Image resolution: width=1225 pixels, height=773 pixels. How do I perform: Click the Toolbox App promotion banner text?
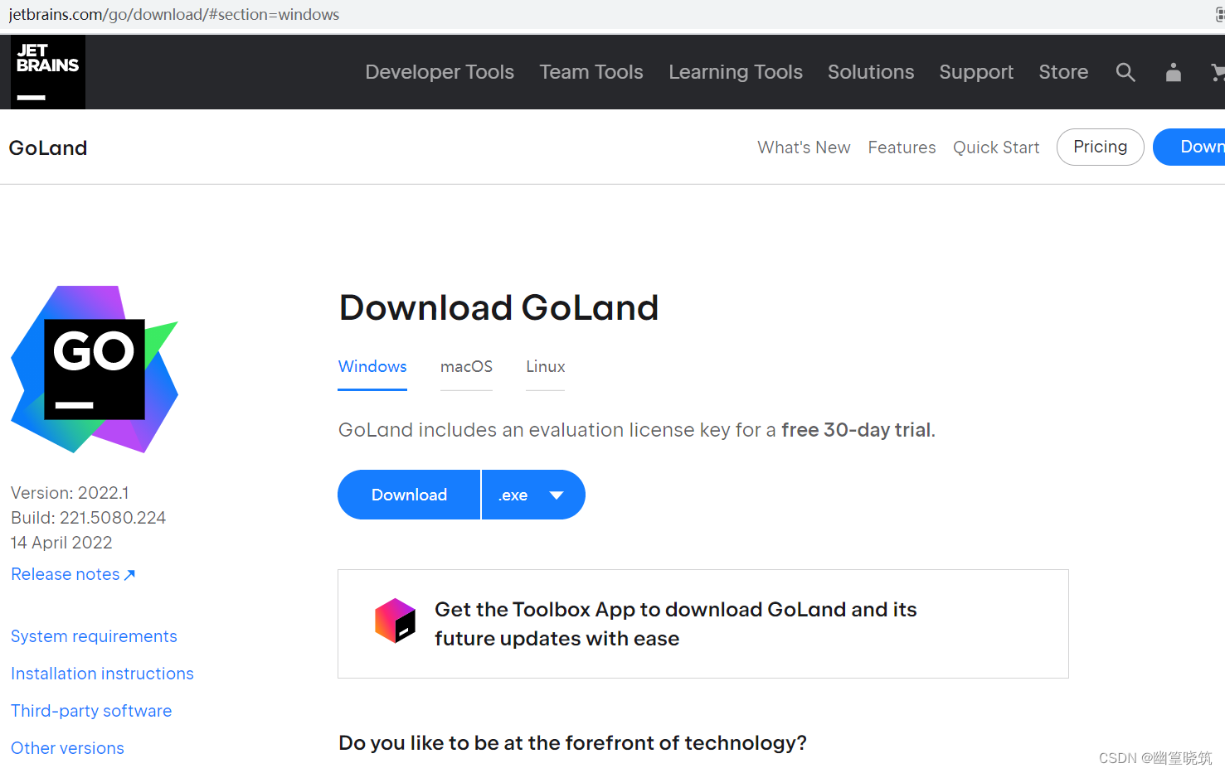675,624
